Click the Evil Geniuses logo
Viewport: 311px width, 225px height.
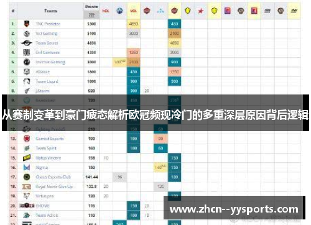coord(27,52)
